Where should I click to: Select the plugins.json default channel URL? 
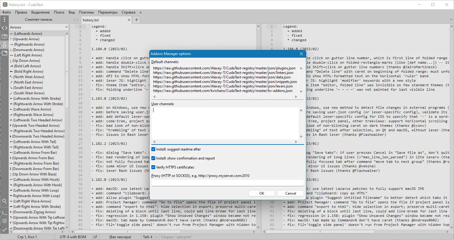pyautogui.click(x=224, y=68)
